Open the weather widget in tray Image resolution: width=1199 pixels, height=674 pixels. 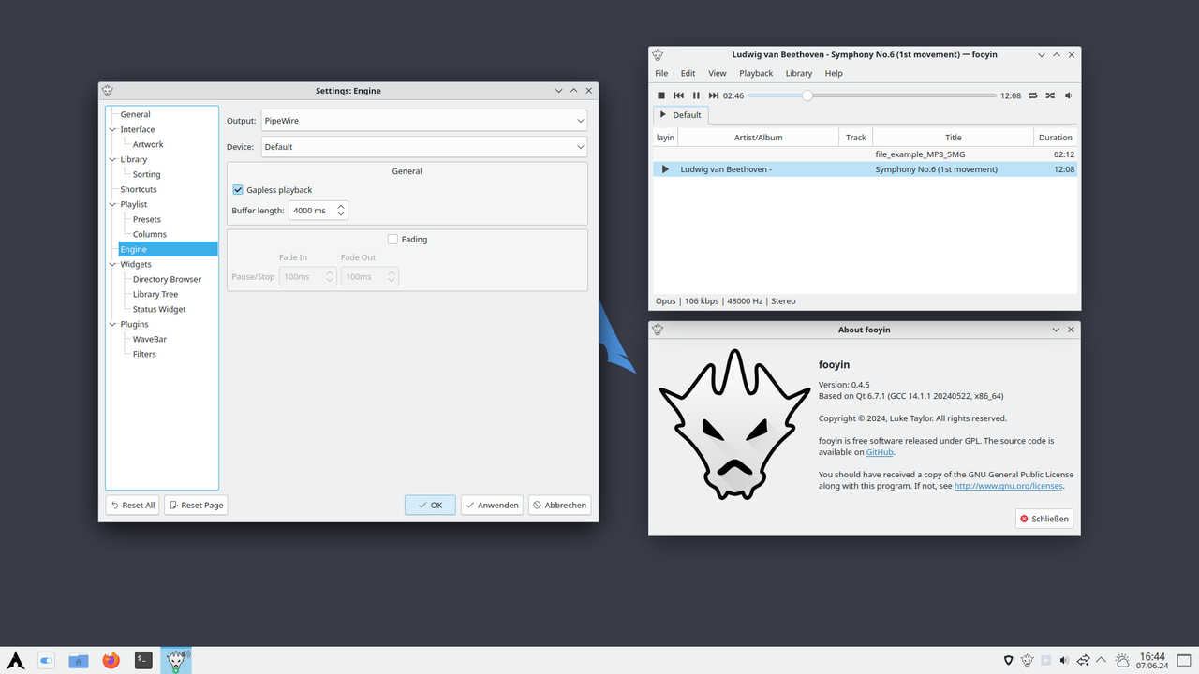tap(1122, 660)
